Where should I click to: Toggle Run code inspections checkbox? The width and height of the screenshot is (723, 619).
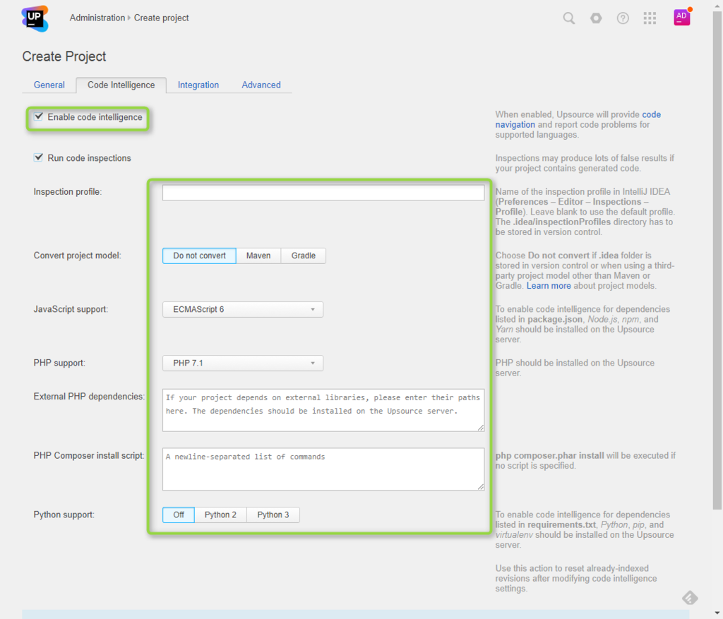(x=38, y=157)
